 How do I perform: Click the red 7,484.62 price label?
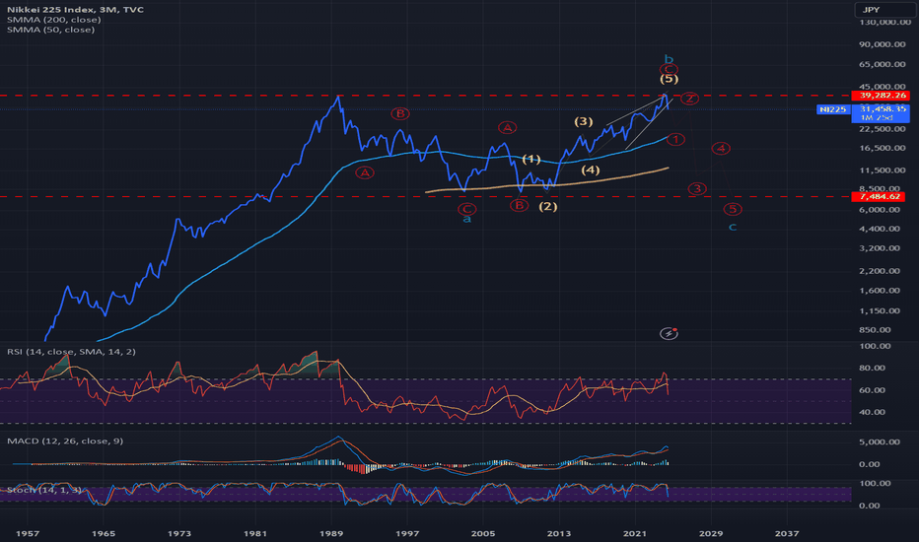[880, 196]
